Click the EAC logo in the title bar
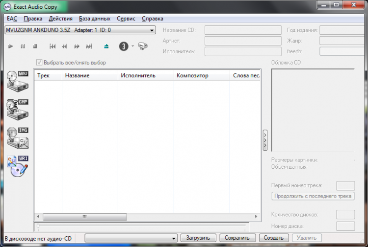This screenshot has height=247, width=368. 7,7
